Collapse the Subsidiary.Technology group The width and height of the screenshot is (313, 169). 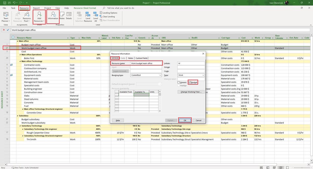coord(20,126)
